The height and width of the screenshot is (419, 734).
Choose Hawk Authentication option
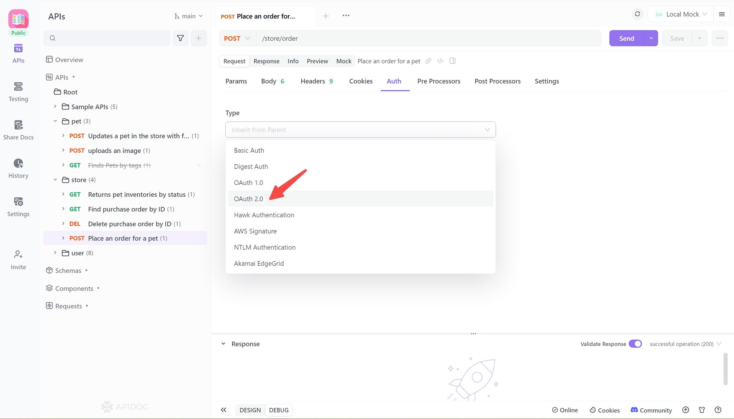click(x=360, y=215)
